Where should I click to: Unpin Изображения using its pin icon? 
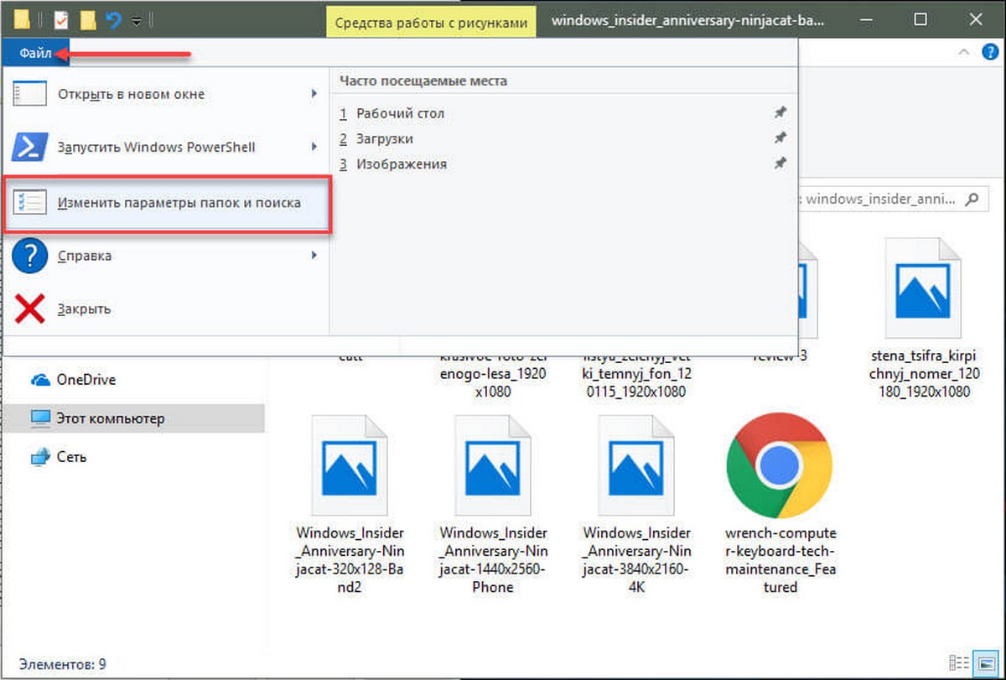pos(780,164)
